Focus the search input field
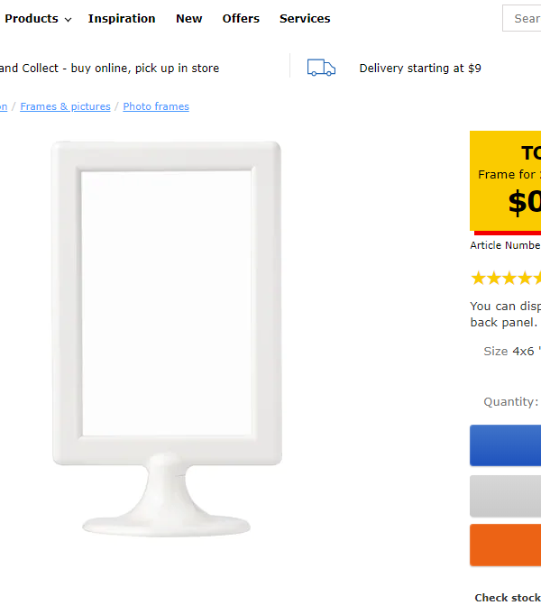This screenshot has width=541, height=605. point(525,18)
